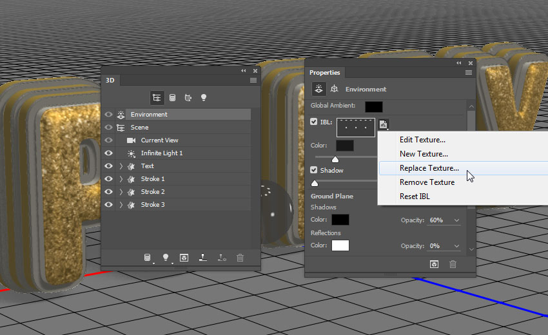The image size is (548, 335).
Task: Disable the Shadow checkbox
Action: point(314,170)
